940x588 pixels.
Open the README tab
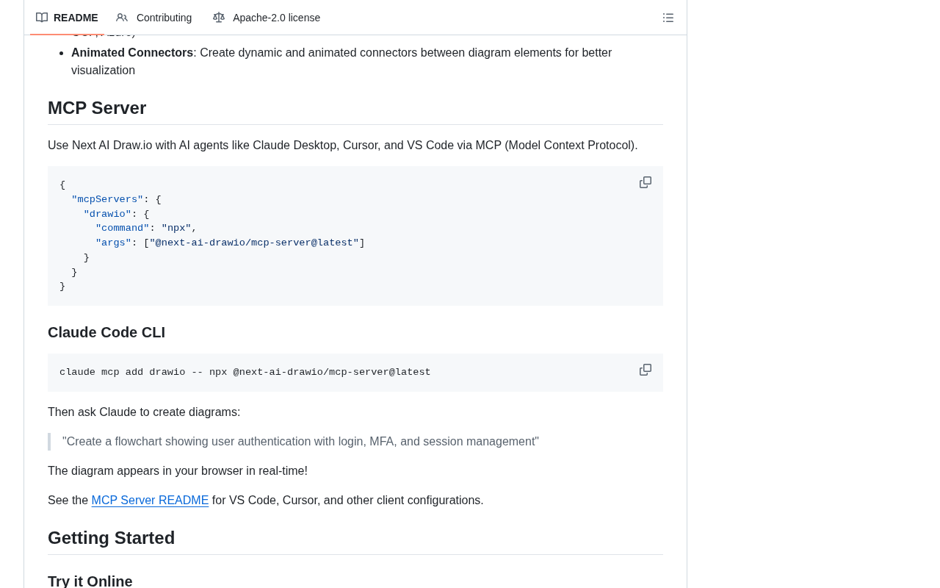tap(67, 18)
